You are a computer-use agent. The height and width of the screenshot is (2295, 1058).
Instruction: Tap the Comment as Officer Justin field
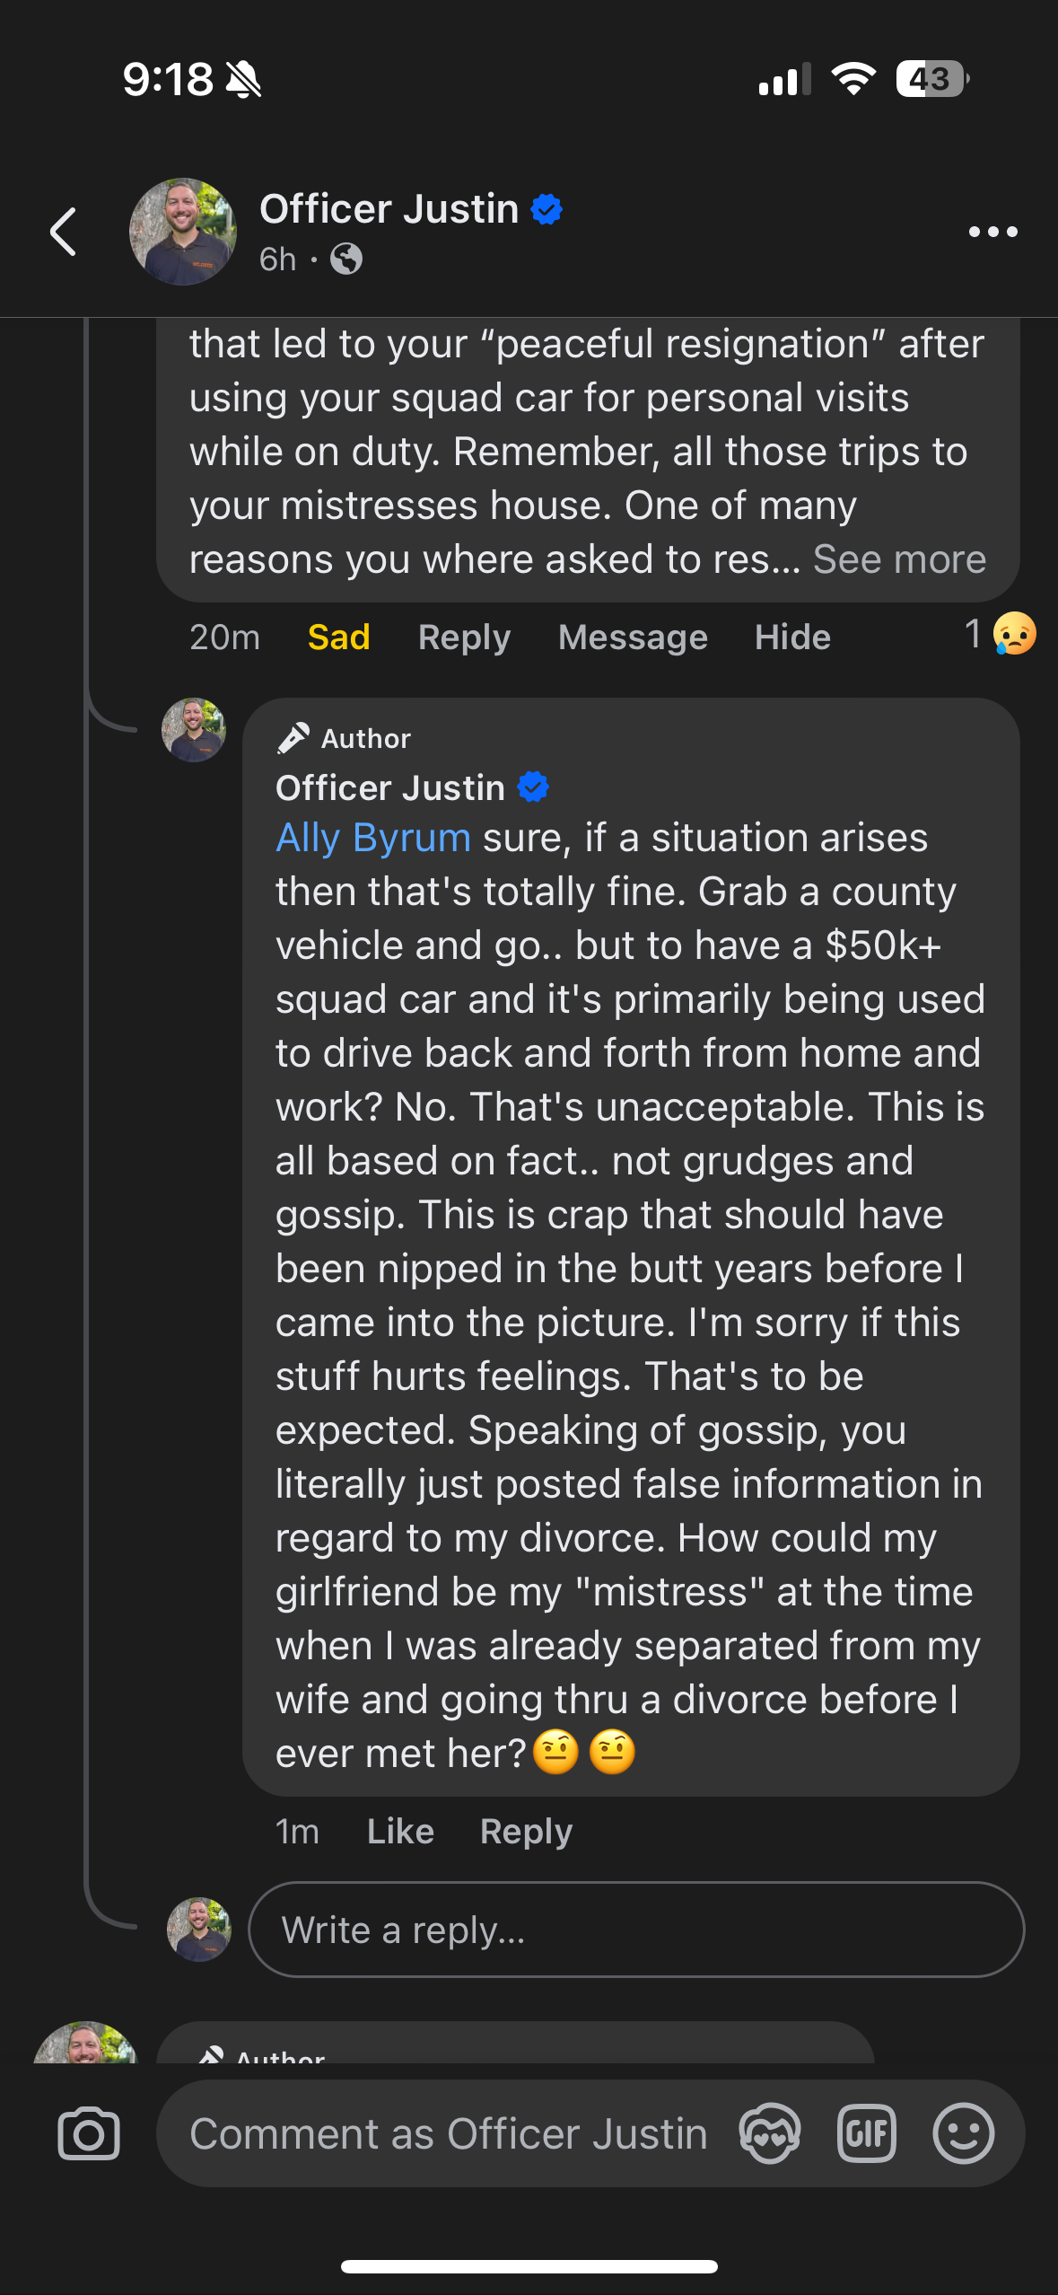pos(449,2133)
